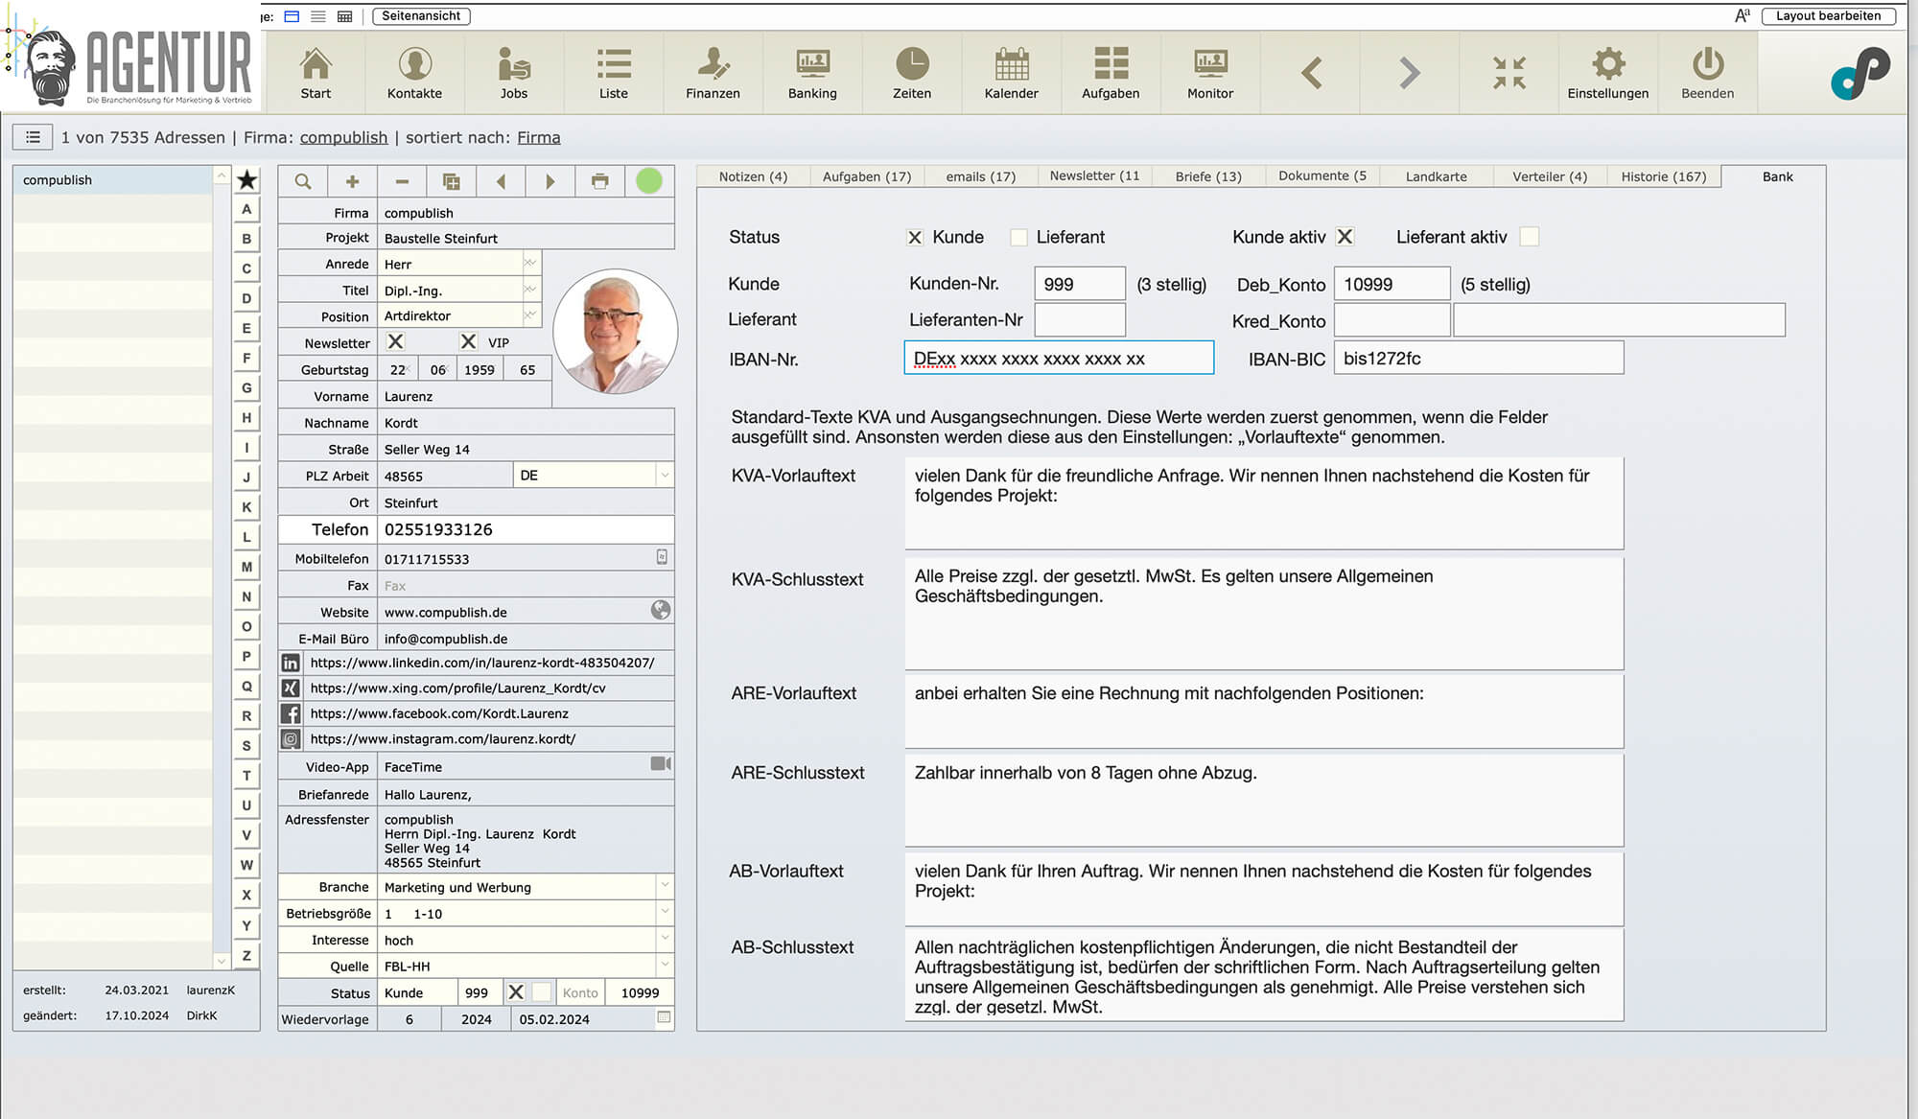
Task: Open the country DE dropdown
Action: [665, 476]
